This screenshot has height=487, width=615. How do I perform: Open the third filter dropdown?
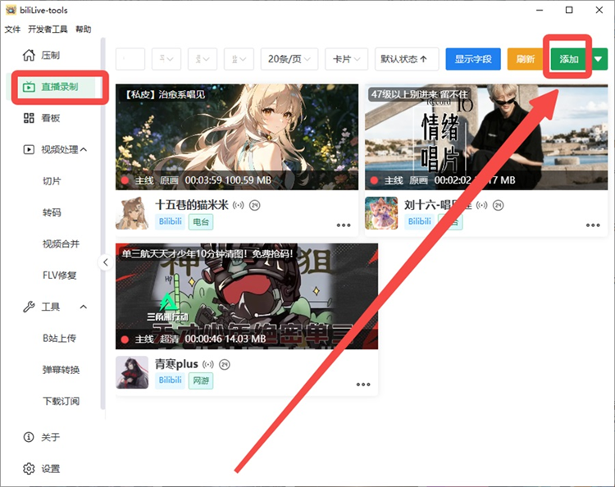click(x=239, y=59)
